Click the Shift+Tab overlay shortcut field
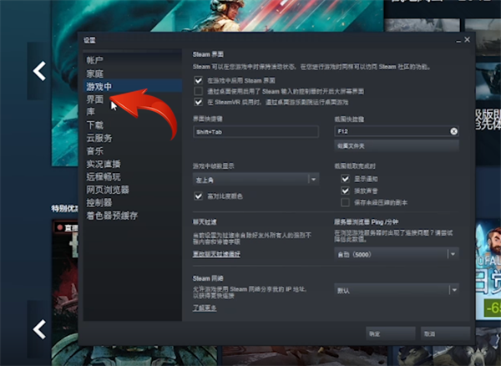Image resolution: width=501 pixels, height=366 pixels. coord(256,132)
